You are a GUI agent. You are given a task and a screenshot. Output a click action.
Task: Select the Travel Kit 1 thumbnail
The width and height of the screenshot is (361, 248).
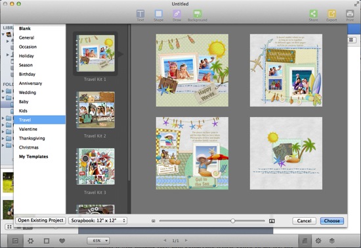pyautogui.click(x=95, y=53)
